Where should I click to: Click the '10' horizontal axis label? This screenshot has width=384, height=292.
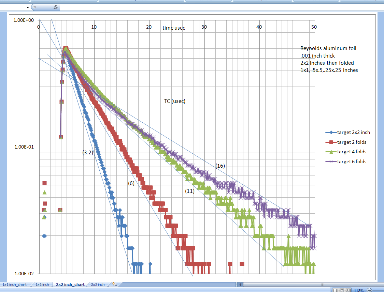(94, 27)
